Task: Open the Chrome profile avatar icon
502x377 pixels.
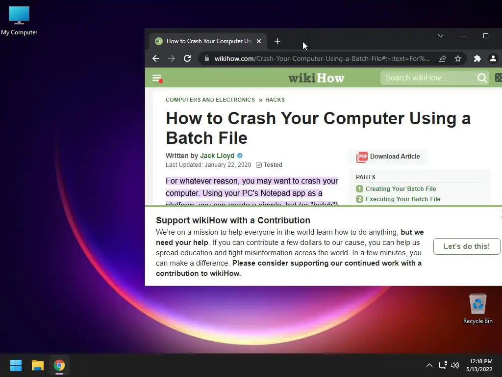Action: pyautogui.click(x=493, y=59)
